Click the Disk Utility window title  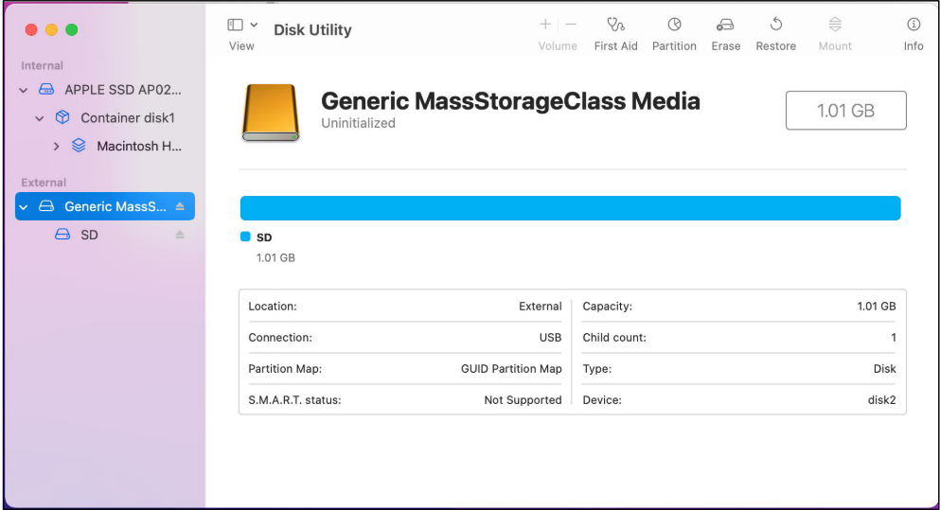tap(312, 30)
